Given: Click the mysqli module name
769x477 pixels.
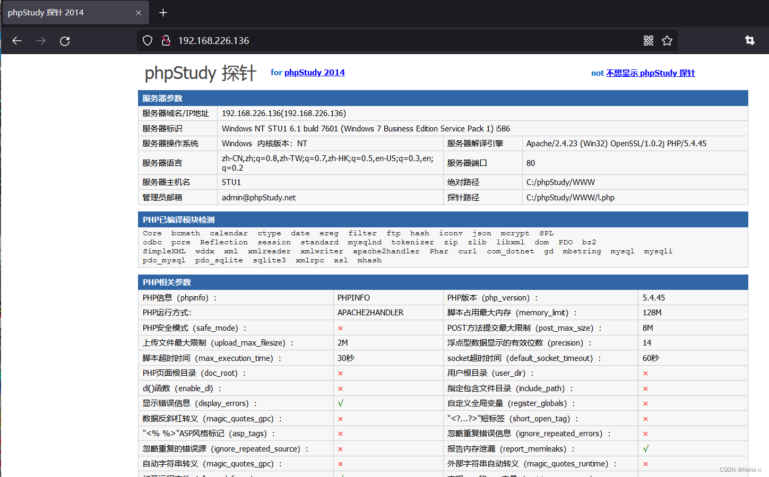Looking at the screenshot, I should point(658,251).
